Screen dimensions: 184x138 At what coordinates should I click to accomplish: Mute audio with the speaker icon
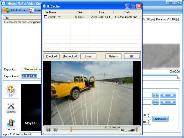(123, 130)
